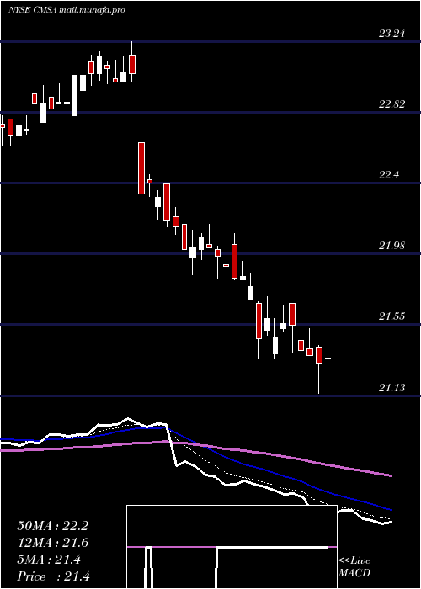Click the tall red gap-down candle below 22.82
The image size is (421, 589).
click(x=141, y=168)
